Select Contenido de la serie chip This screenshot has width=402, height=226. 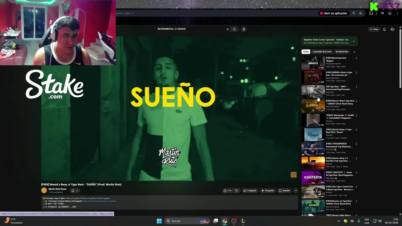pyautogui.click(x=322, y=52)
